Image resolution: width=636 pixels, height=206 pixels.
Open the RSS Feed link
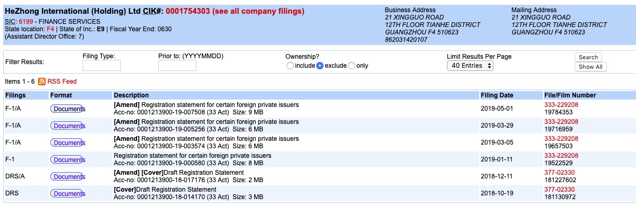click(62, 82)
